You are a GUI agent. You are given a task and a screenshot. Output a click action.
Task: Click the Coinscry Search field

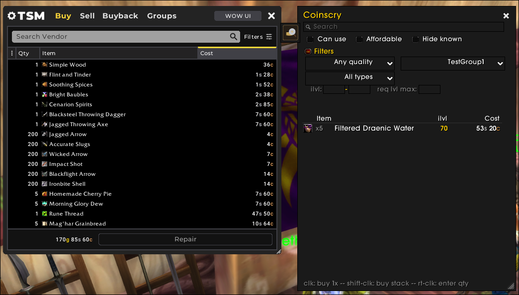pyautogui.click(x=404, y=27)
